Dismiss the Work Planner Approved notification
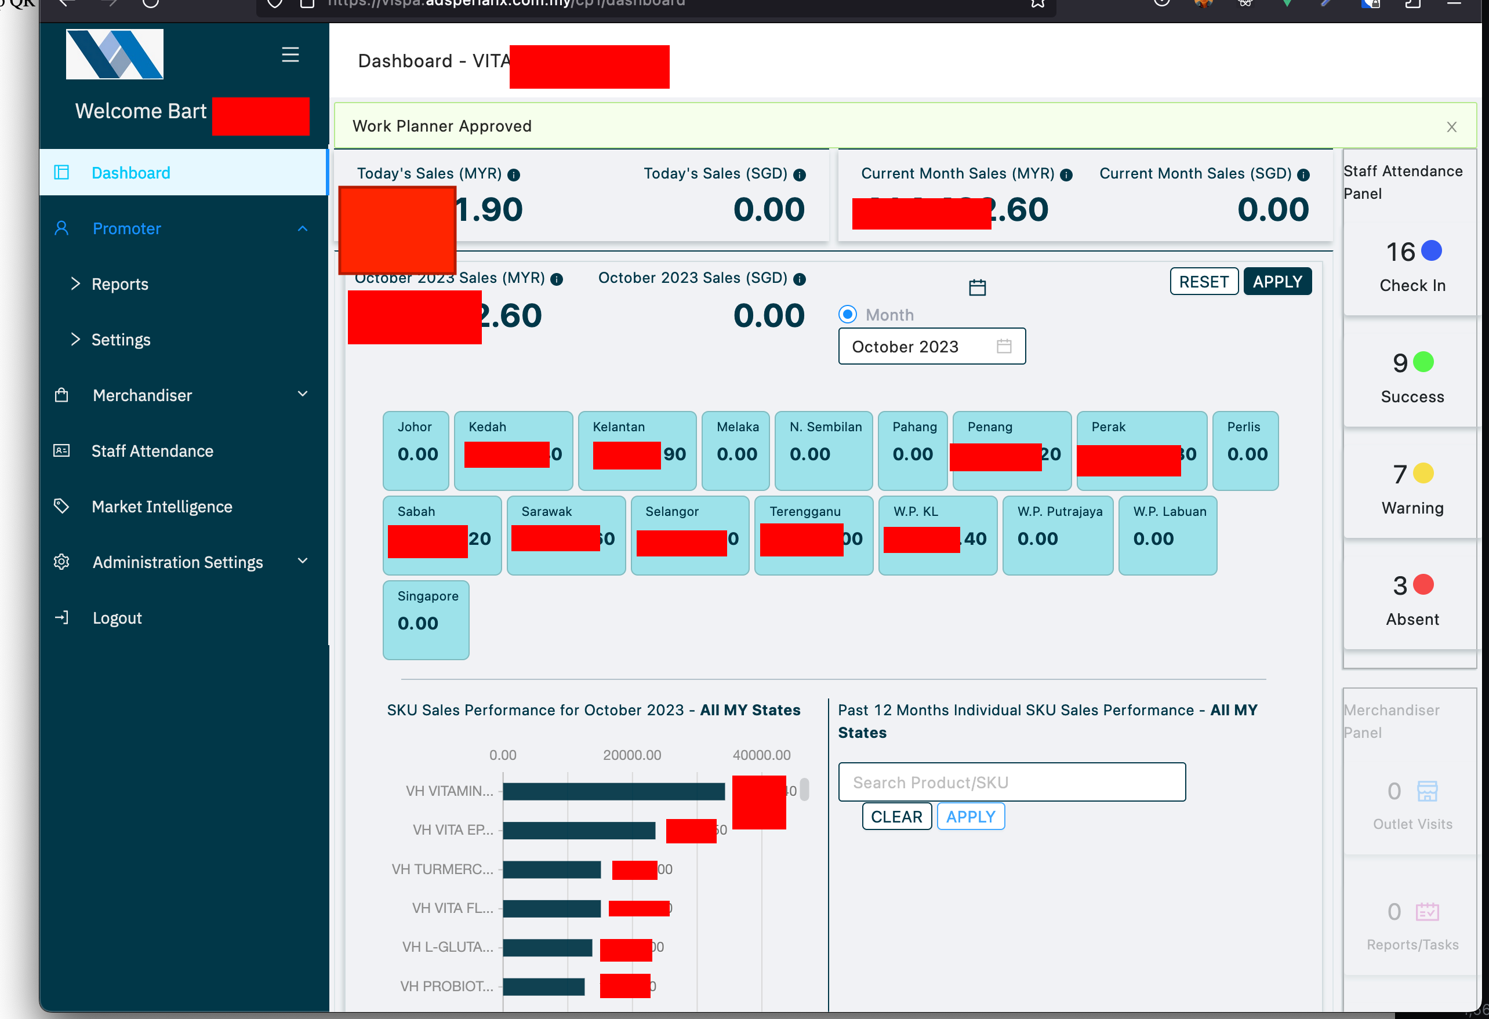The image size is (1489, 1019). pos(1451,127)
